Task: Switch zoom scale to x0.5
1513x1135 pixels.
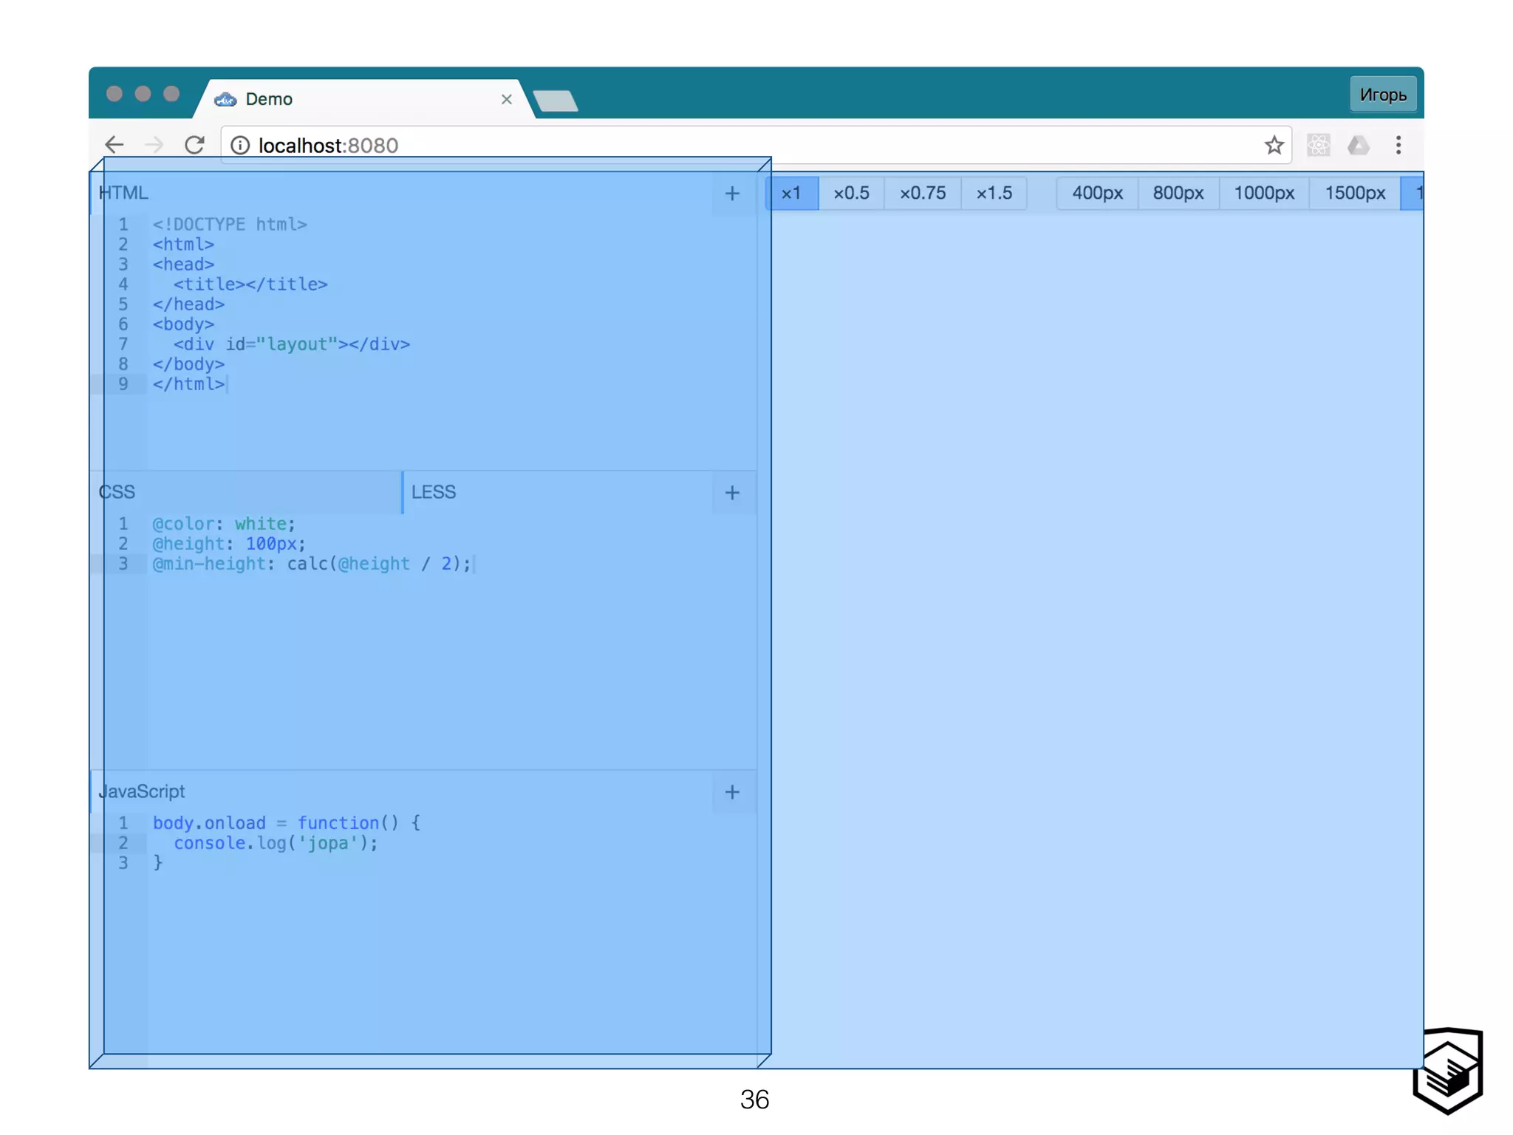Action: (x=851, y=193)
